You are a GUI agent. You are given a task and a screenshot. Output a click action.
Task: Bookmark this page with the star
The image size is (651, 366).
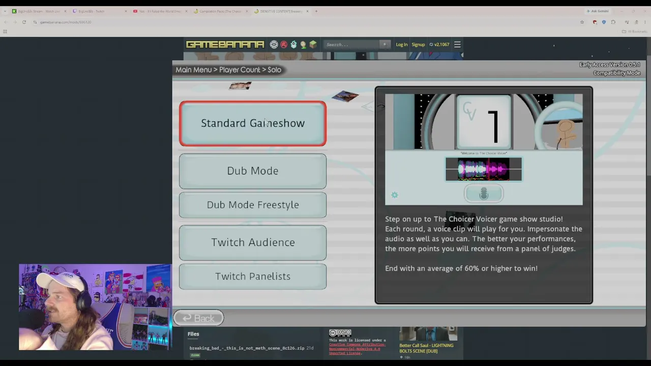582,22
